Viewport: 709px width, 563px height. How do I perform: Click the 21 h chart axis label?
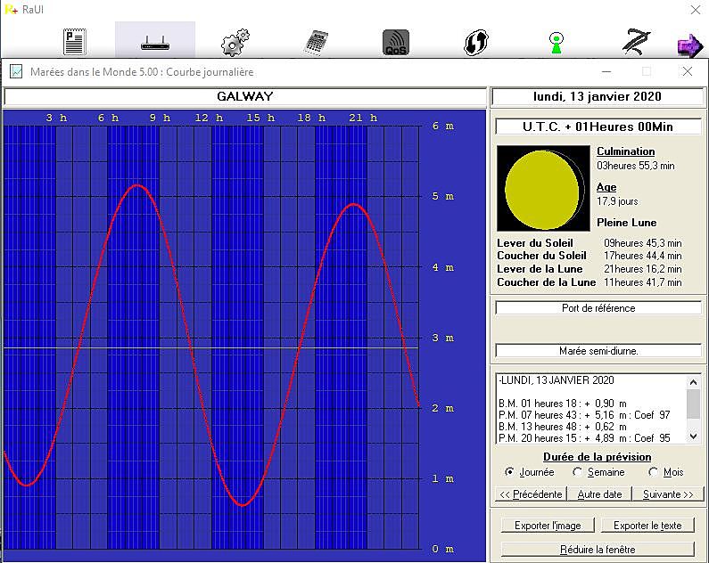pyautogui.click(x=363, y=118)
